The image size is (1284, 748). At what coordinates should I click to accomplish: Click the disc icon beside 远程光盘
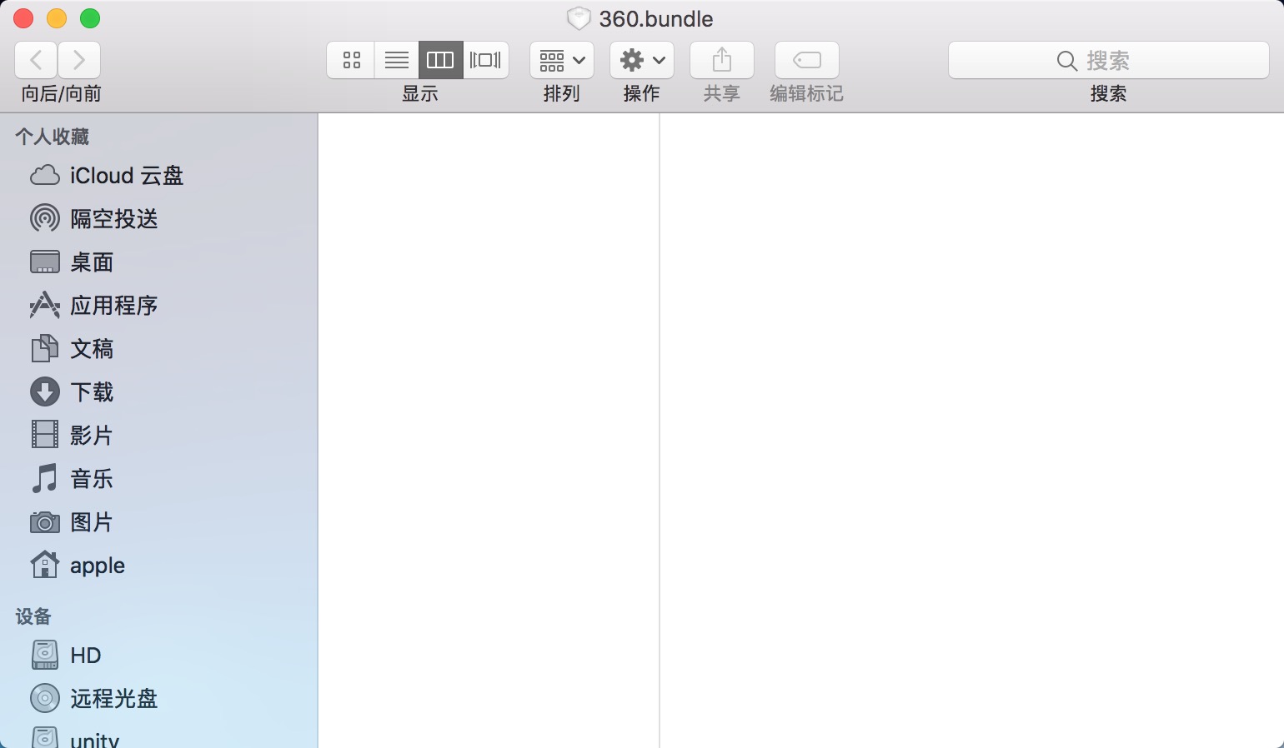(x=45, y=698)
